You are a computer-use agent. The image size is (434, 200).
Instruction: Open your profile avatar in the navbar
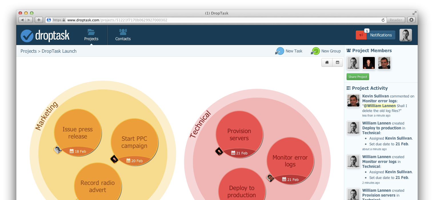(x=405, y=35)
